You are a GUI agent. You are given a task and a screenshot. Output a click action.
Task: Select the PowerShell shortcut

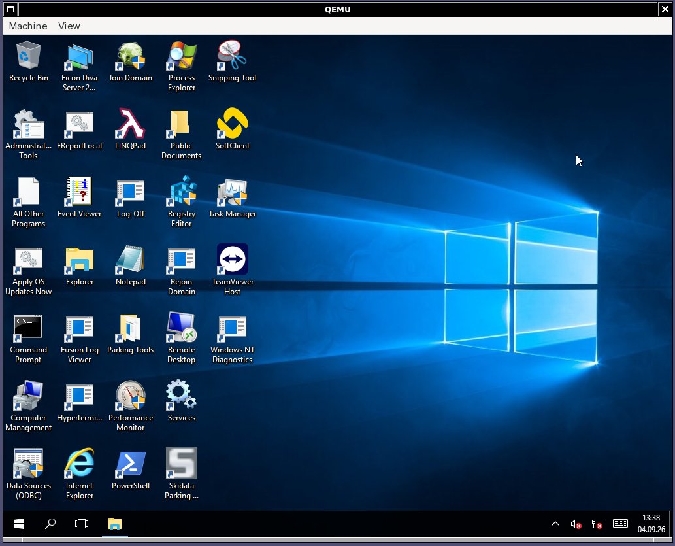pos(131,469)
